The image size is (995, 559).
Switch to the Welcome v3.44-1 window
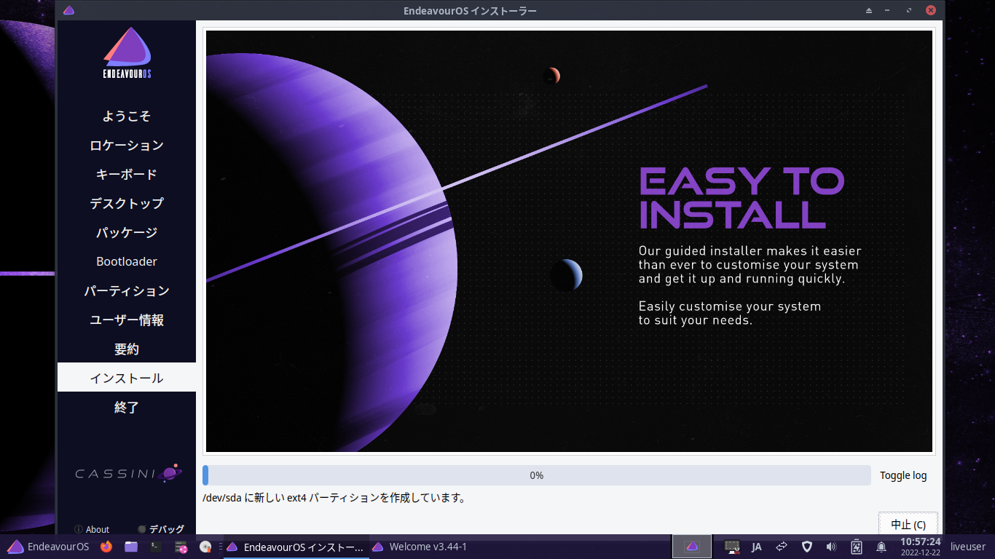coord(420,547)
